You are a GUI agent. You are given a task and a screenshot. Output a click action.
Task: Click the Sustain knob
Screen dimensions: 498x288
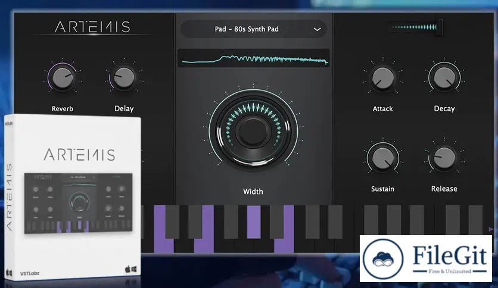382,158
